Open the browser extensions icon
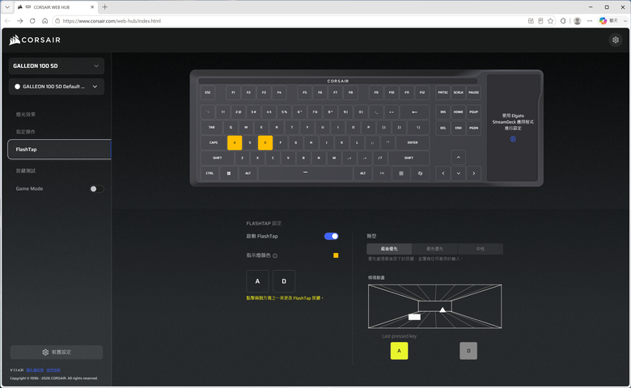631x388 pixels. 563,21
